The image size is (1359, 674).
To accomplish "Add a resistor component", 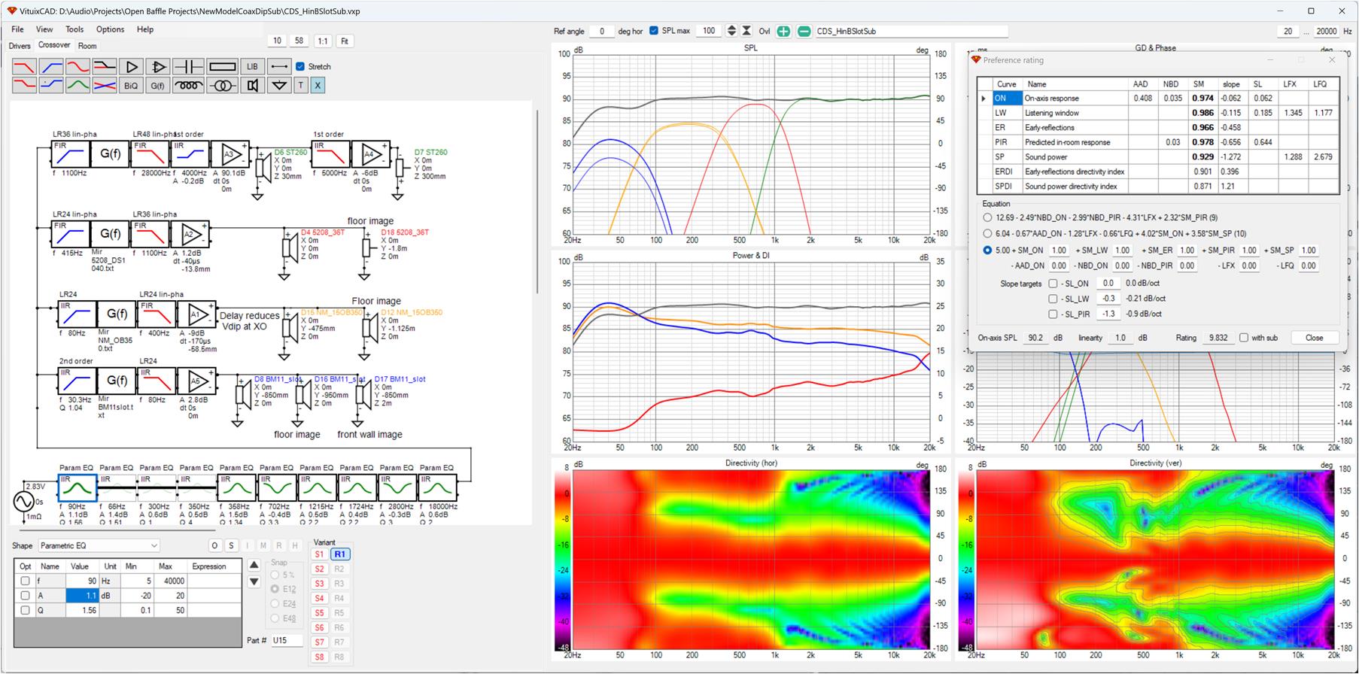I will (x=223, y=67).
